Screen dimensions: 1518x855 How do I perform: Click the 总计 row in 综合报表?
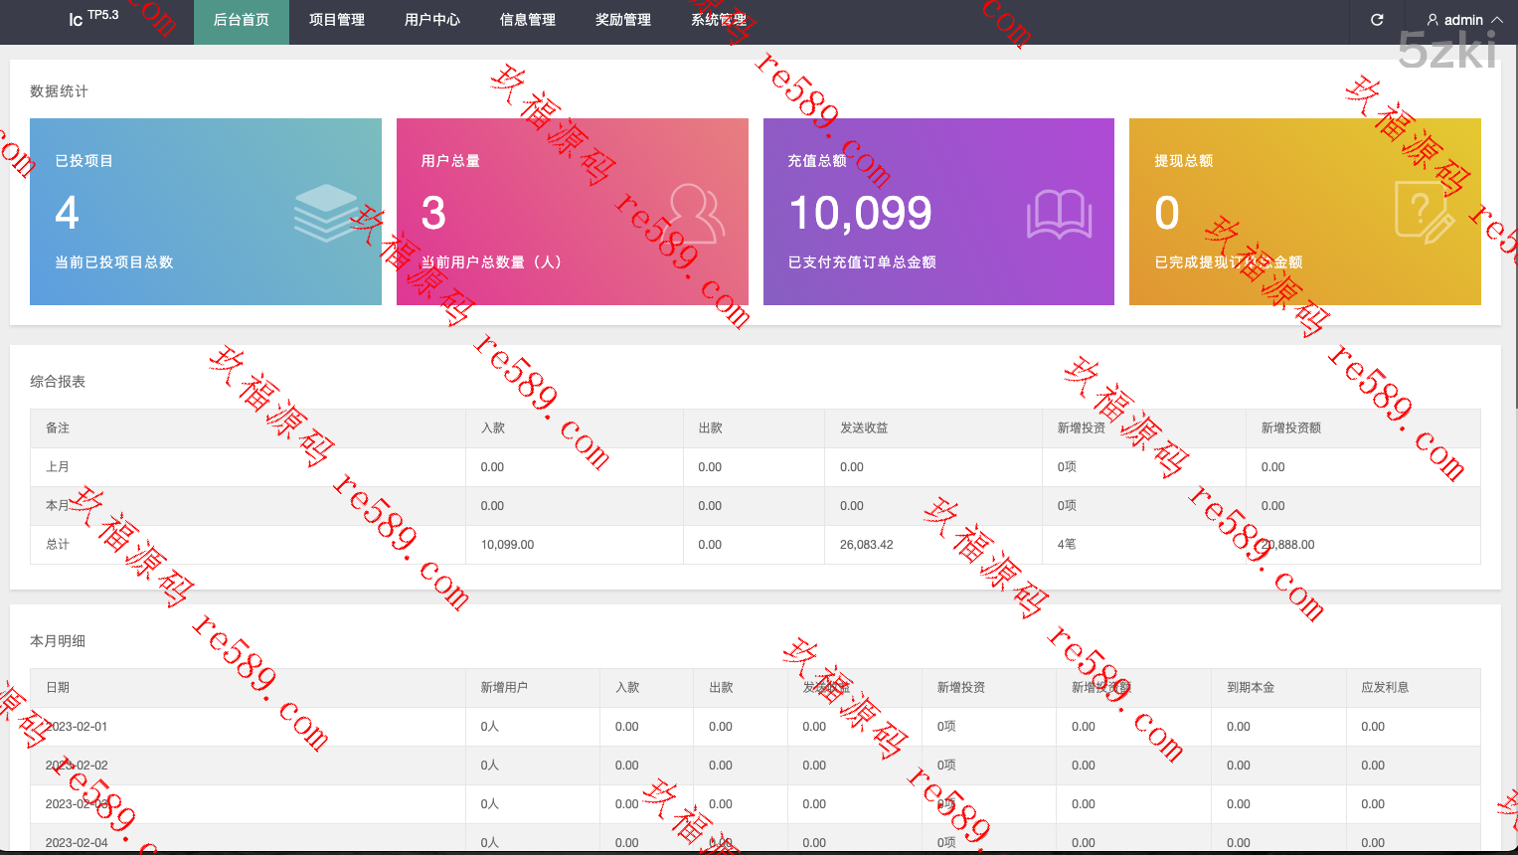point(58,545)
